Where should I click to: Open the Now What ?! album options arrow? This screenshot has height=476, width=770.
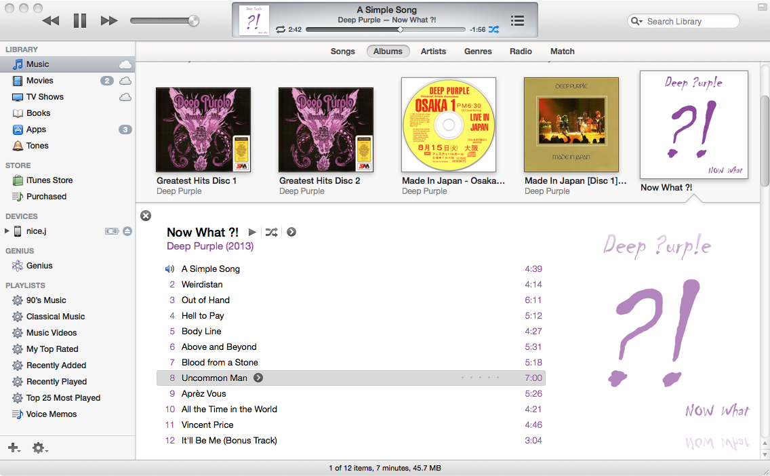tap(291, 233)
